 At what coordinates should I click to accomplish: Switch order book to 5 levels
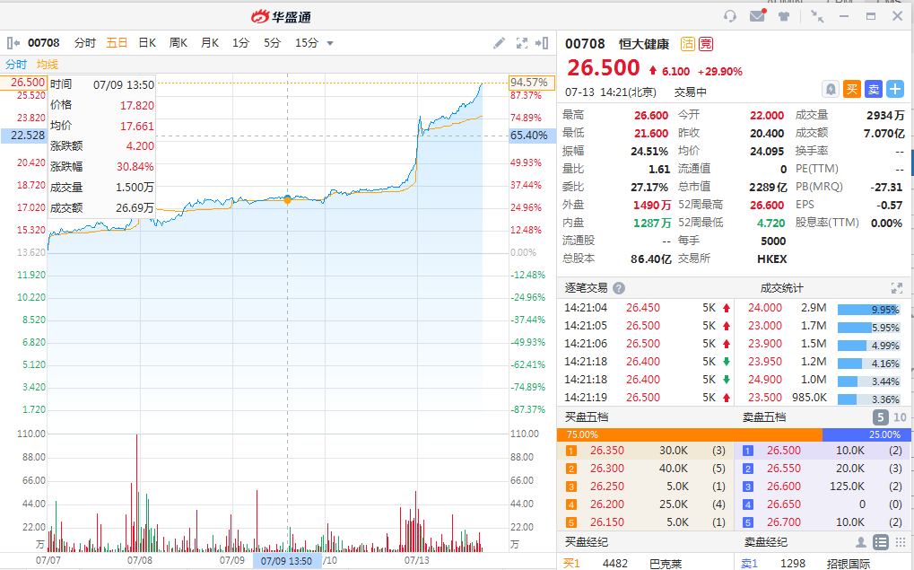point(879,417)
